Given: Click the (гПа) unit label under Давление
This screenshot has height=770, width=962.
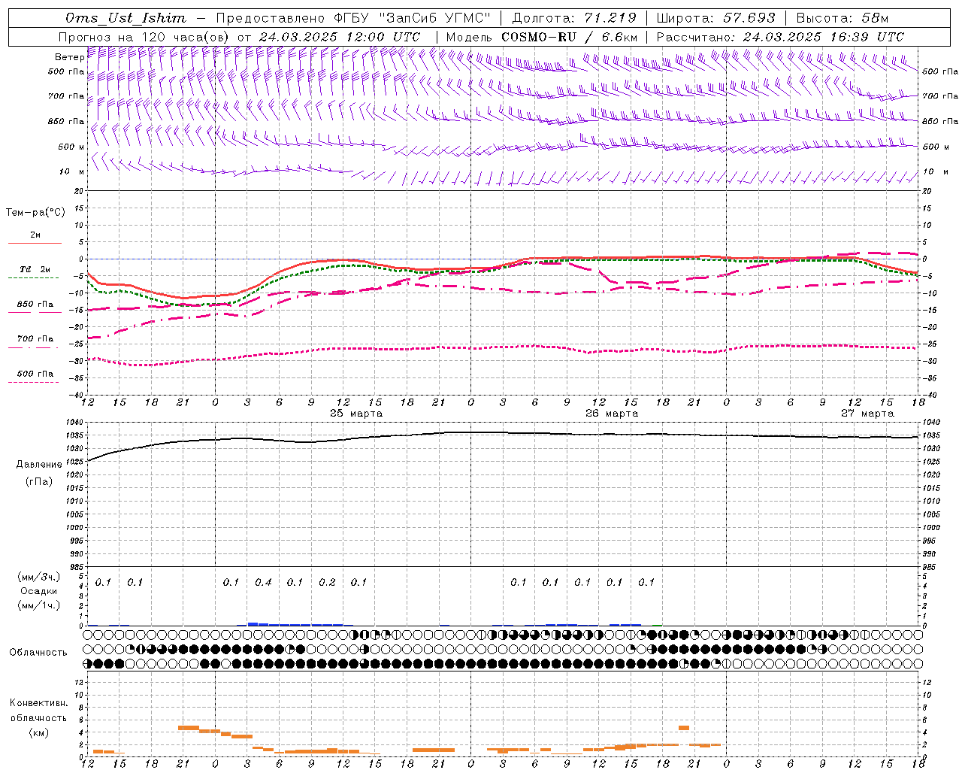Looking at the screenshot, I should point(39,481).
